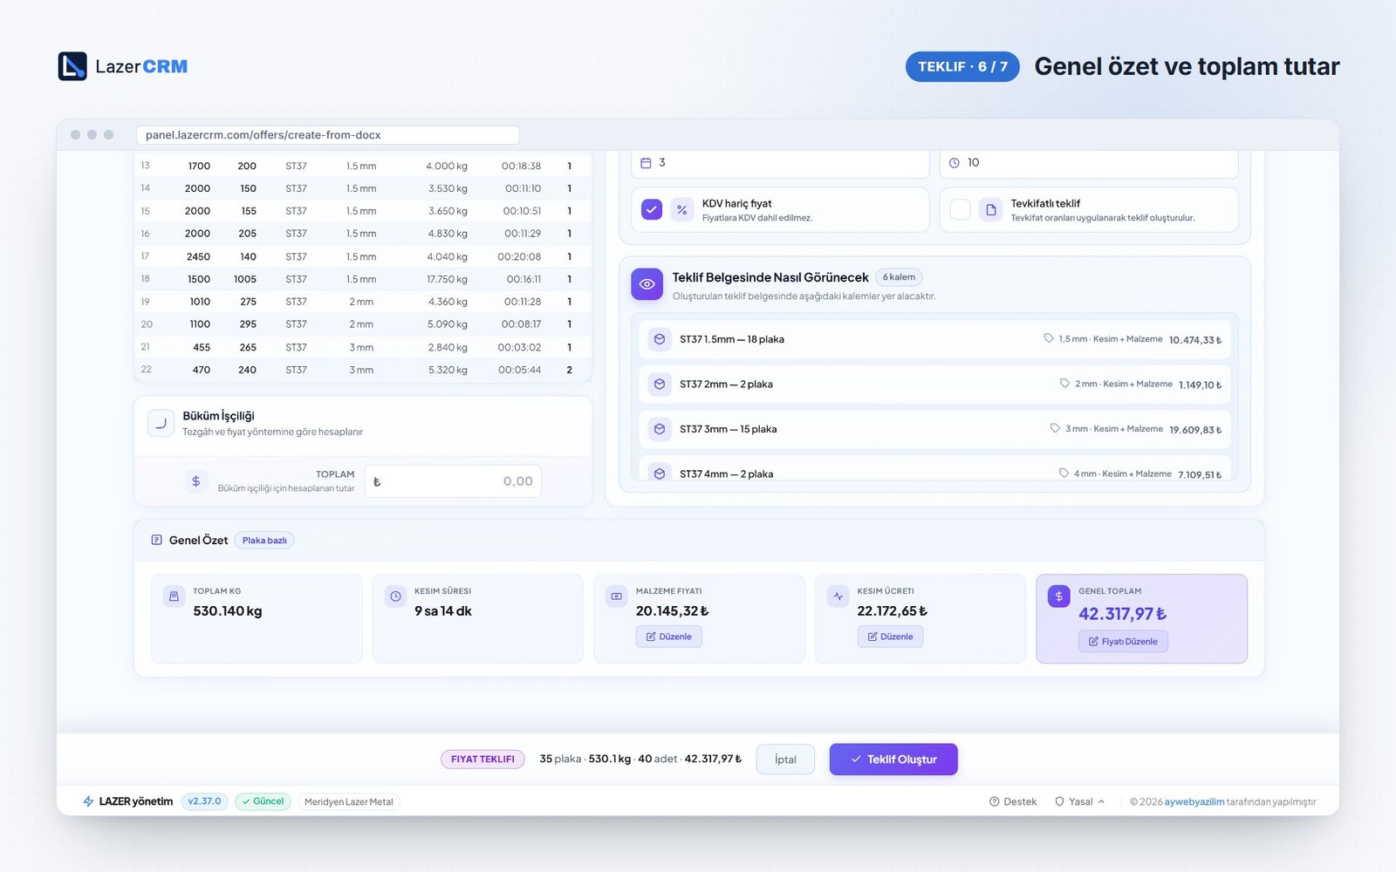Viewport: 1396px width, 872px height.
Task: Click the box icon for ST37 3mm row
Action: click(660, 429)
